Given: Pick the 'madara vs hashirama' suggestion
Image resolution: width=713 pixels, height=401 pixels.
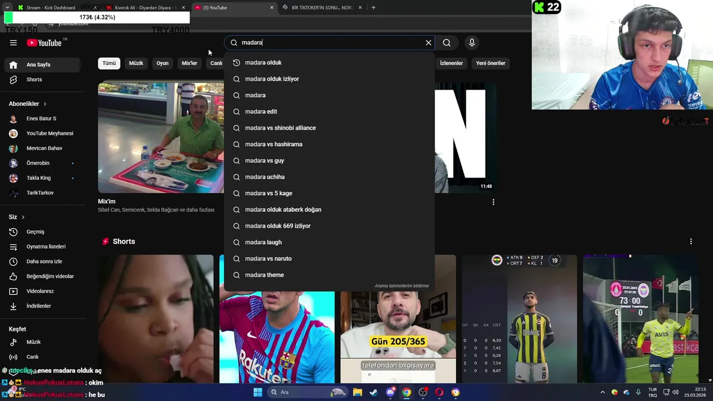Looking at the screenshot, I should tap(329, 144).
